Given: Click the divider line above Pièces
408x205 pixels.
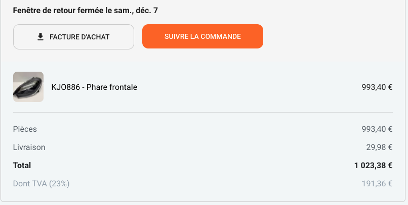Looking at the screenshot, I should (202, 113).
